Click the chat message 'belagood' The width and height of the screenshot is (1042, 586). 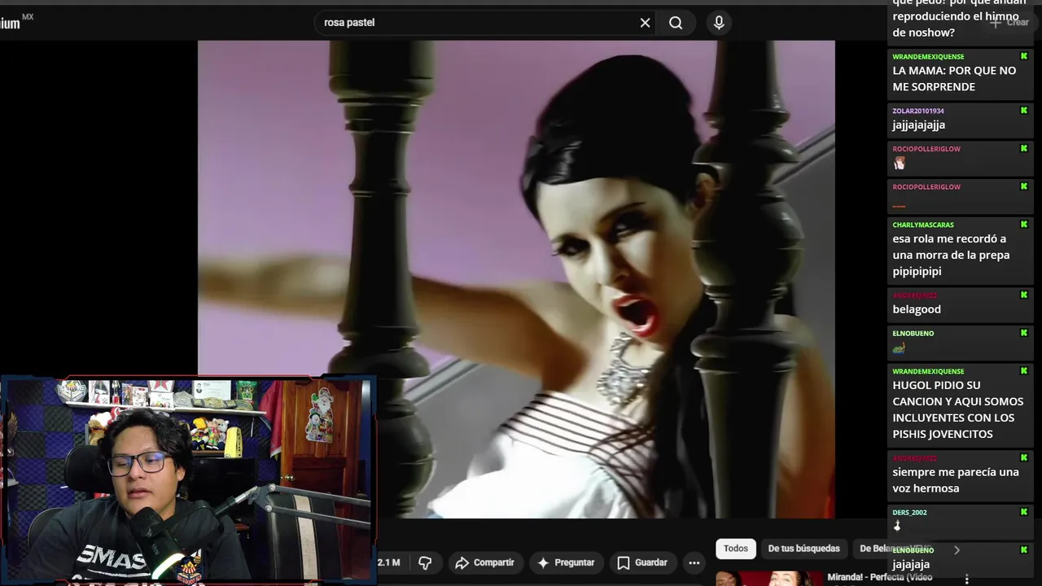[917, 309]
